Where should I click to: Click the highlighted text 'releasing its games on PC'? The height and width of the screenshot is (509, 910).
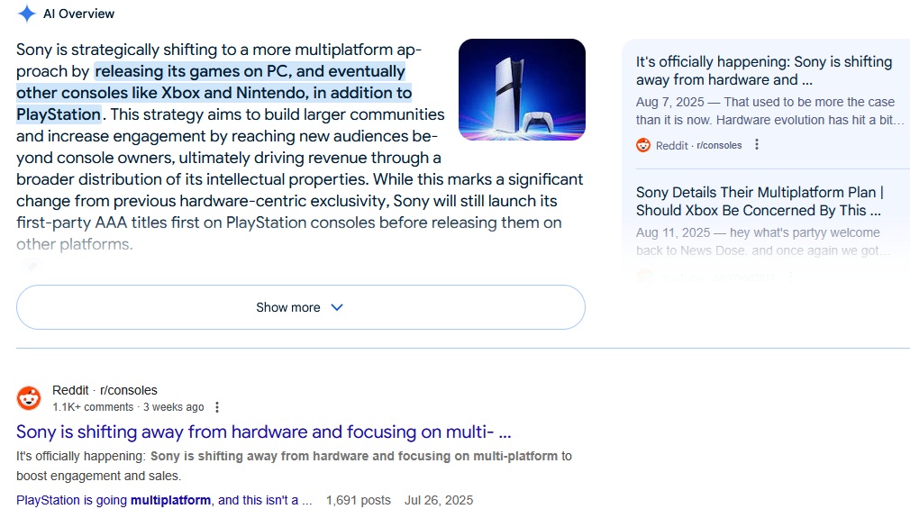click(193, 71)
